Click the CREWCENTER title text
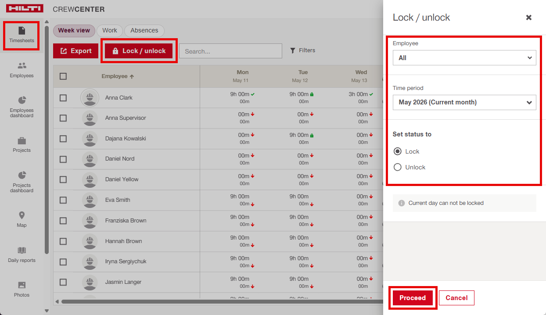 click(x=79, y=9)
